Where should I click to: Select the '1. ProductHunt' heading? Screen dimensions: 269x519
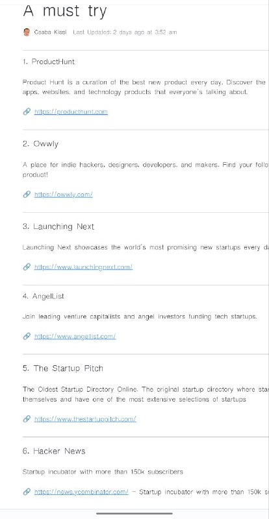(x=49, y=62)
